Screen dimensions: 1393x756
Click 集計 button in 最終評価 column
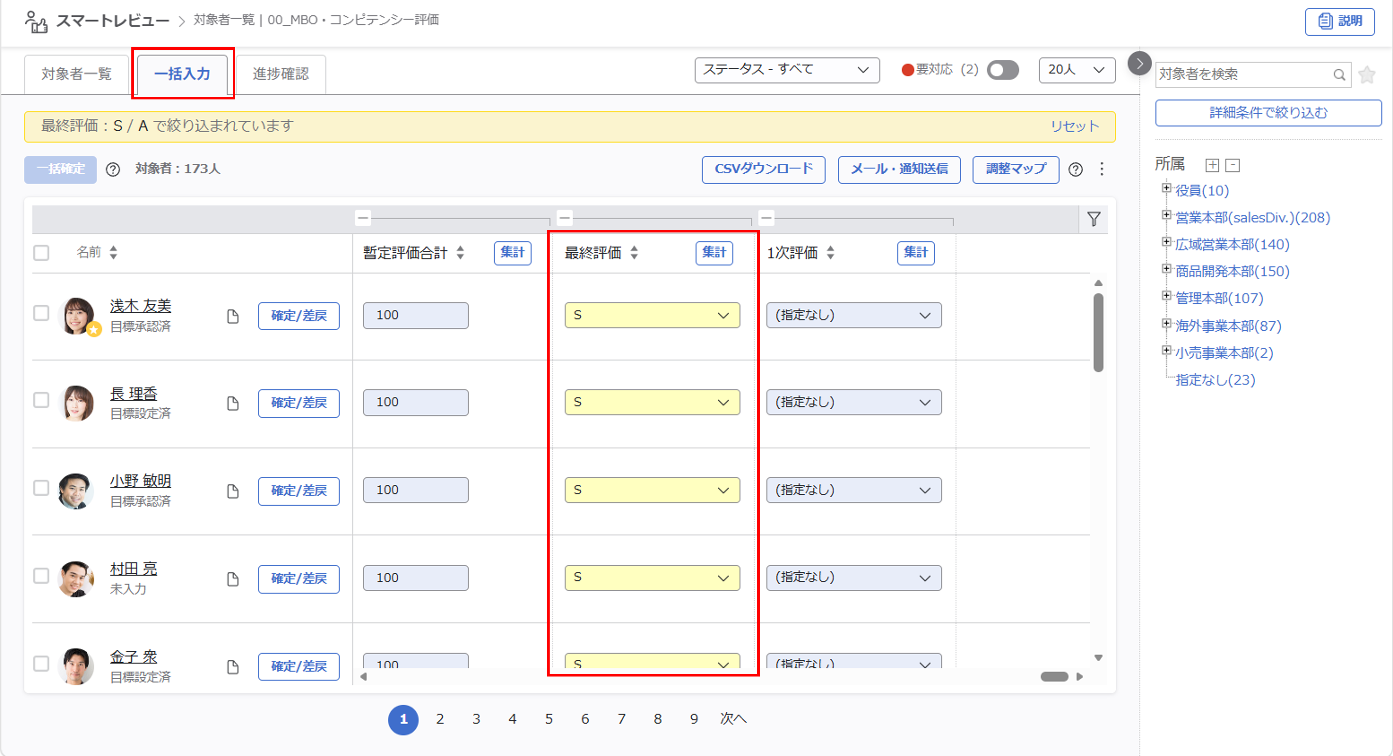click(x=714, y=253)
